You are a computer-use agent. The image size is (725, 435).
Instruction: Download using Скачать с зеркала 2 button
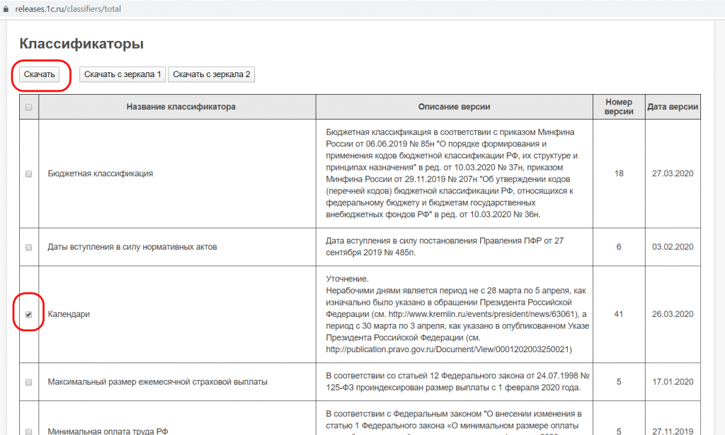(211, 74)
